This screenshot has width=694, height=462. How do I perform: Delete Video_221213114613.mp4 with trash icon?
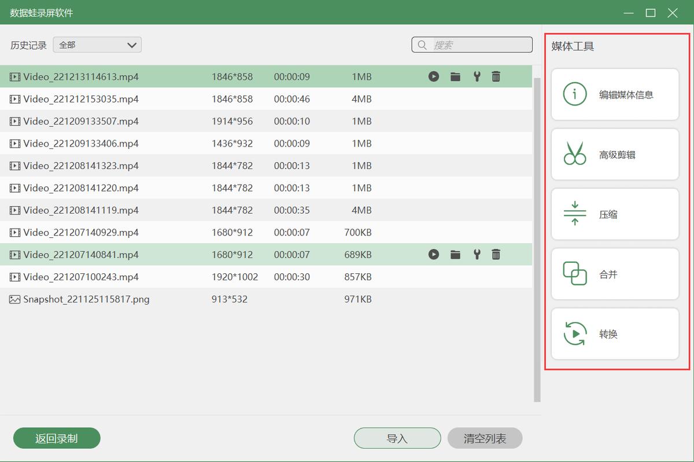pyautogui.click(x=496, y=76)
